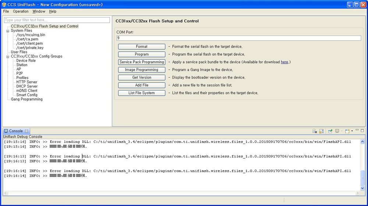Select /cert/ca.pem in the tree
The image size is (368, 206).
tap(27, 39)
